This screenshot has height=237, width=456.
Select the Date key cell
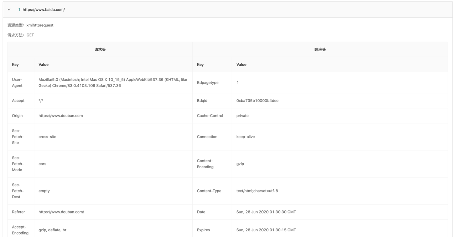pos(212,212)
